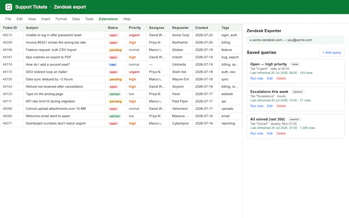Edit the Open — high priority query

(x=270, y=78)
